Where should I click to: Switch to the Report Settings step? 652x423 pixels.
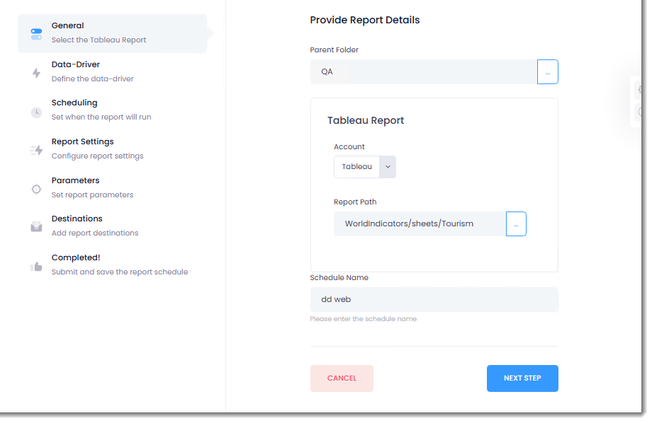82,142
